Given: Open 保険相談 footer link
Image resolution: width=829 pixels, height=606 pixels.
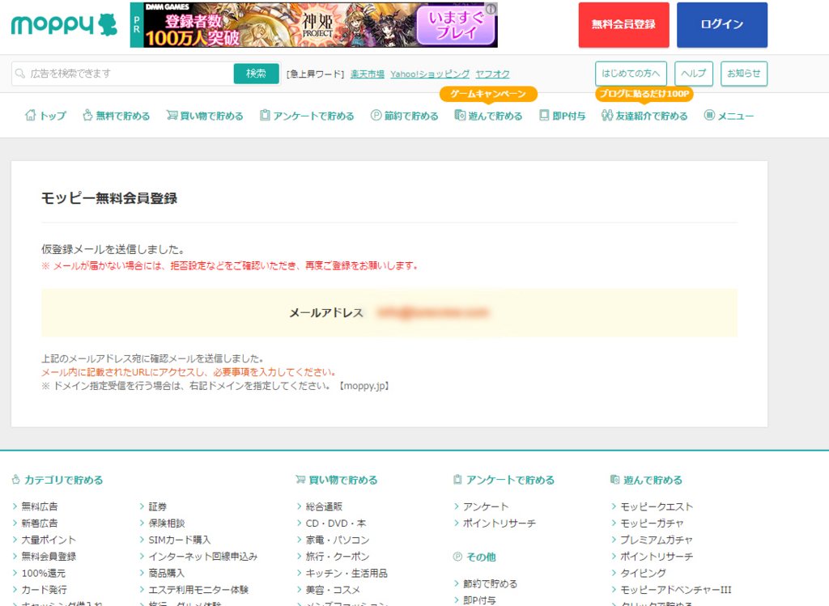Looking at the screenshot, I should tap(167, 523).
